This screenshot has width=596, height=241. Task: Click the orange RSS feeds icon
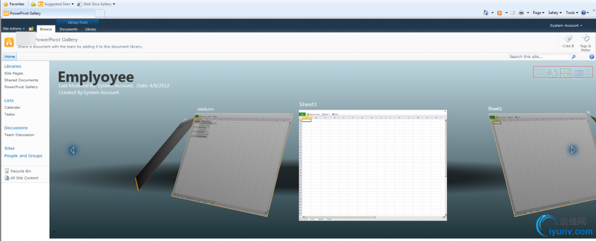tap(499, 13)
